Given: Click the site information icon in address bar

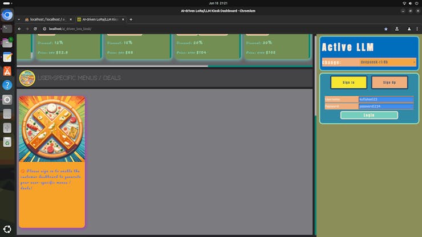Looking at the screenshot, I should [44, 29].
